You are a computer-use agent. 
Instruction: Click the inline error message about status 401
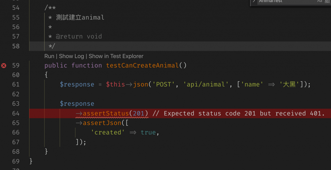pos(239,114)
